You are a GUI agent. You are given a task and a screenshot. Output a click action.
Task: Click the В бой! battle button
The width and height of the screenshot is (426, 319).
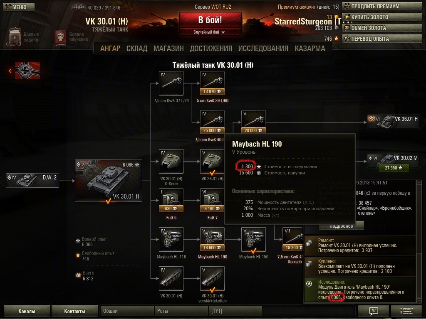(x=210, y=20)
